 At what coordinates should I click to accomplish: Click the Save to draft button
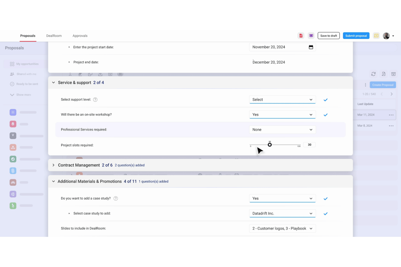(329, 36)
